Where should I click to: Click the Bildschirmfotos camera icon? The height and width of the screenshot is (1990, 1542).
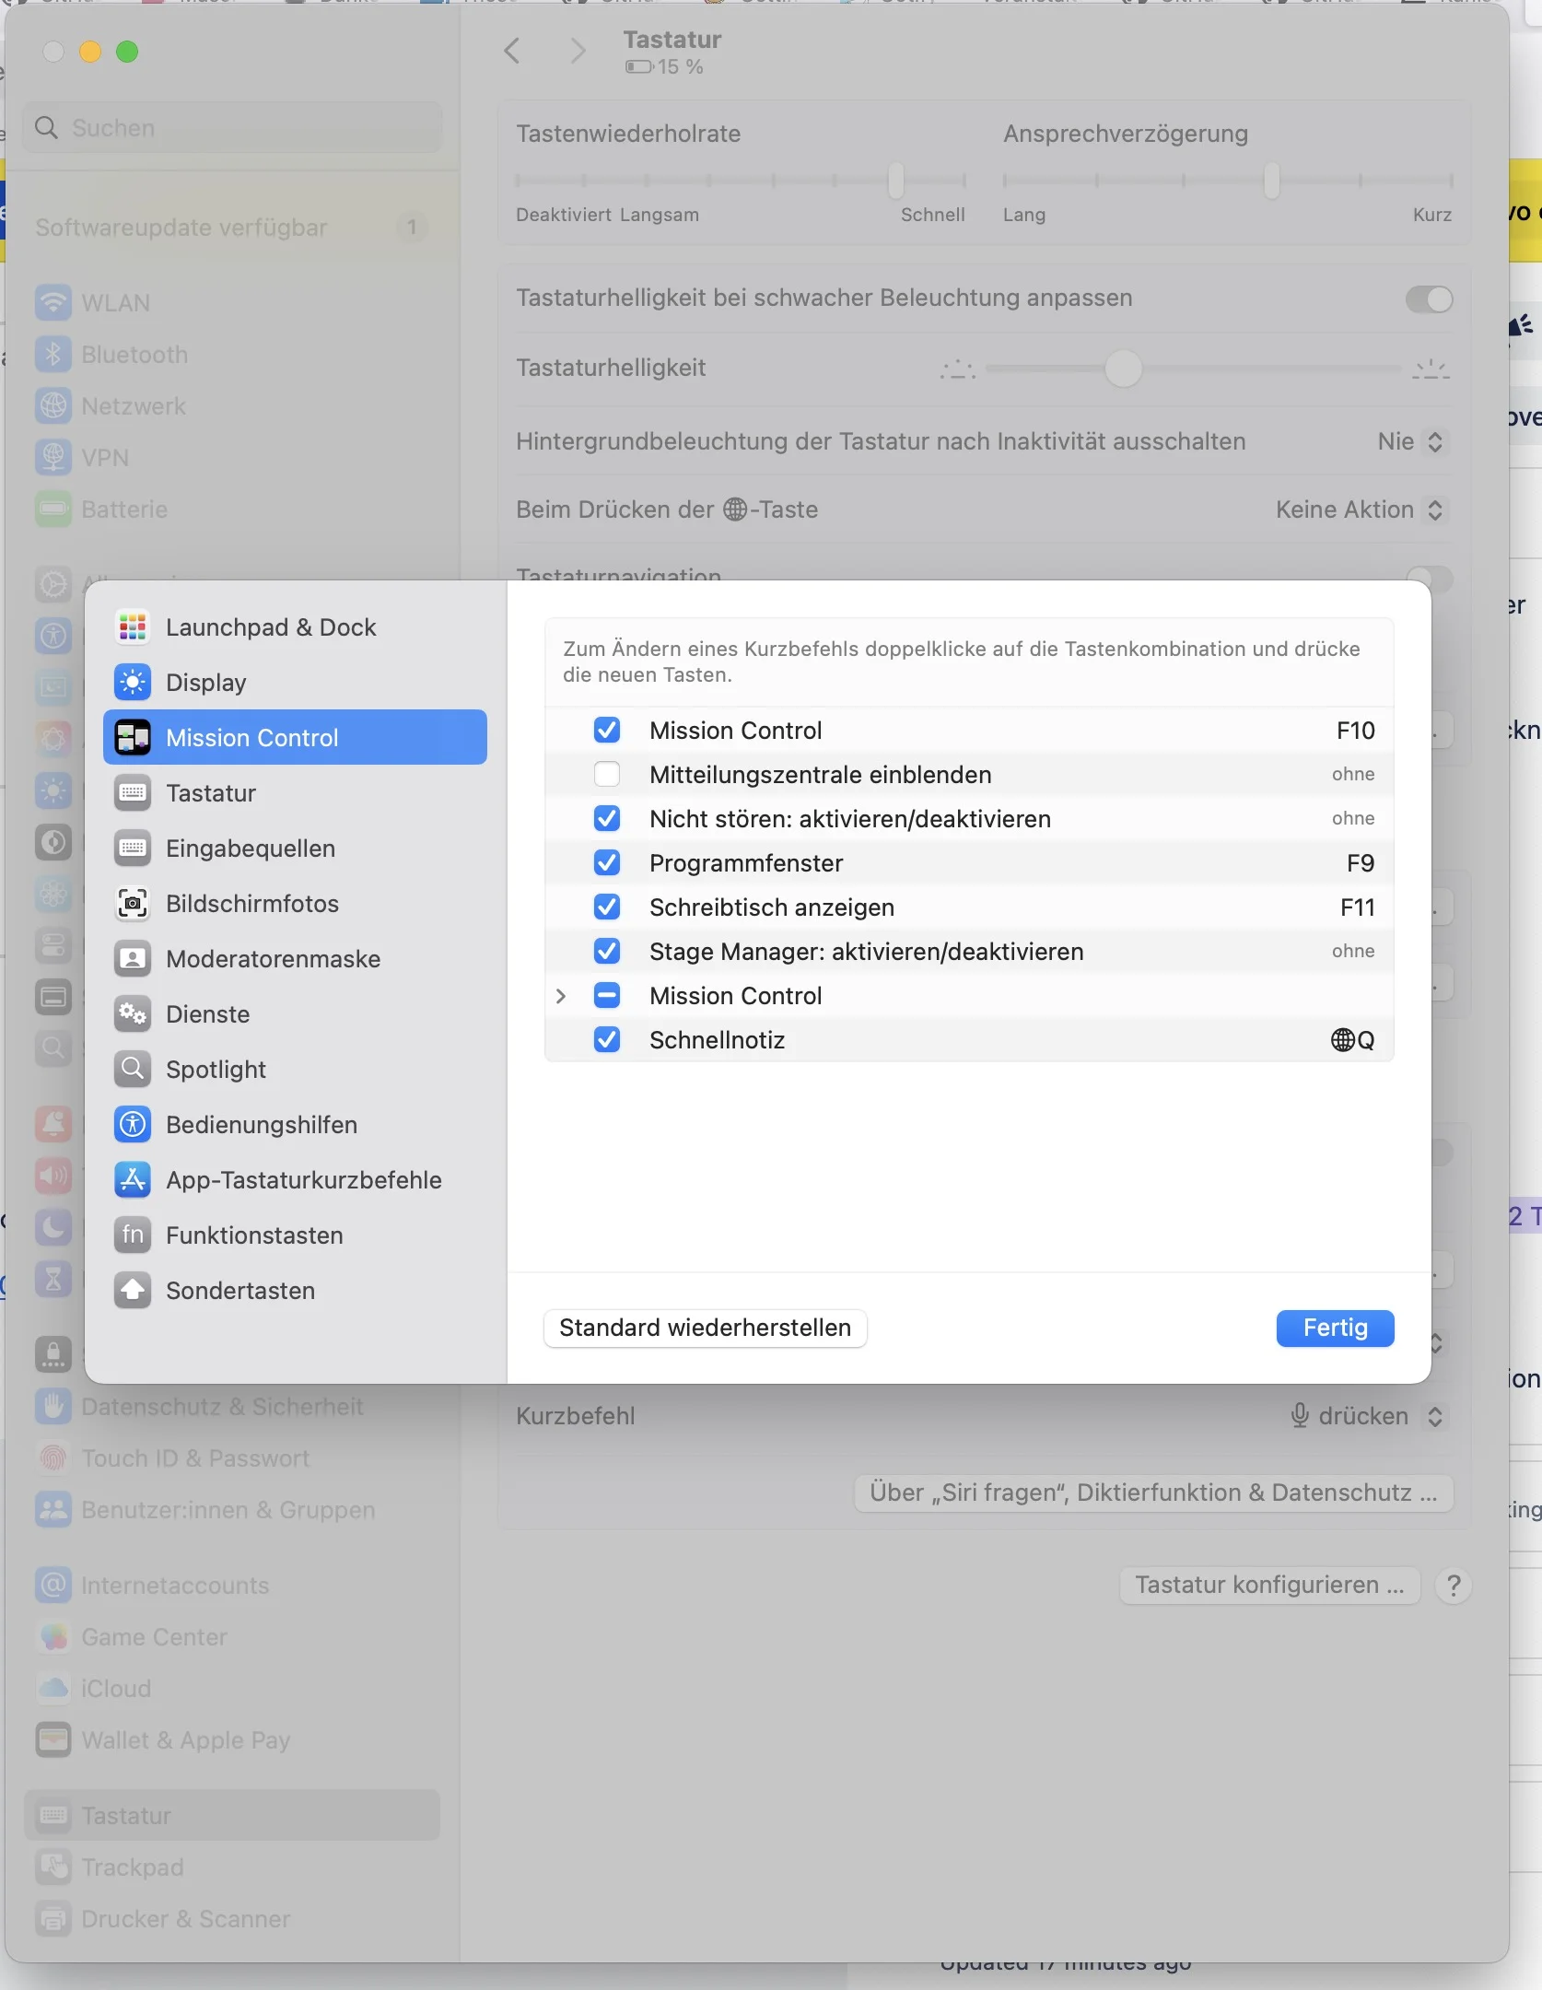coord(133,904)
